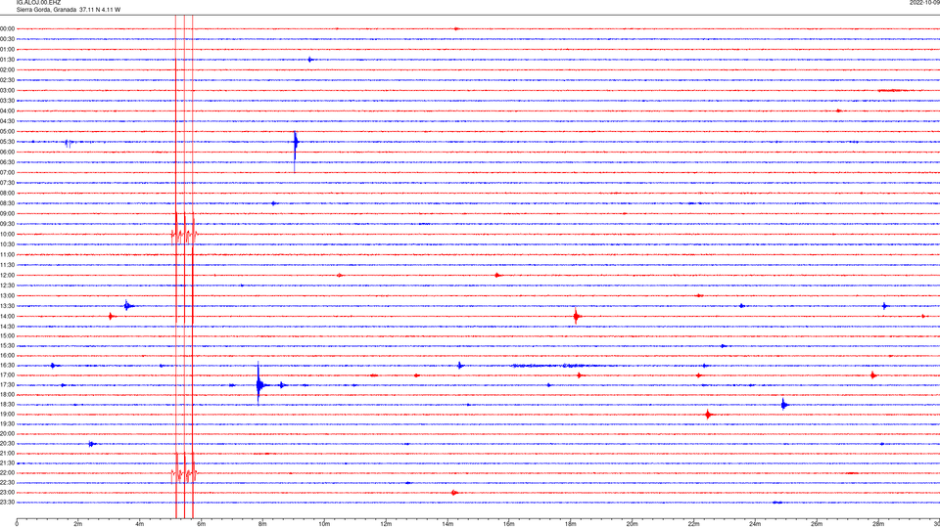
Task: Click the 2m axis tick label
Action: pos(78,524)
